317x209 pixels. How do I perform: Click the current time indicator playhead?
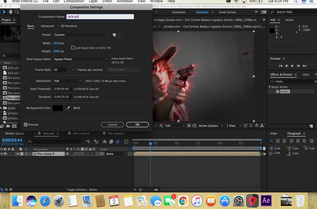[150, 144]
